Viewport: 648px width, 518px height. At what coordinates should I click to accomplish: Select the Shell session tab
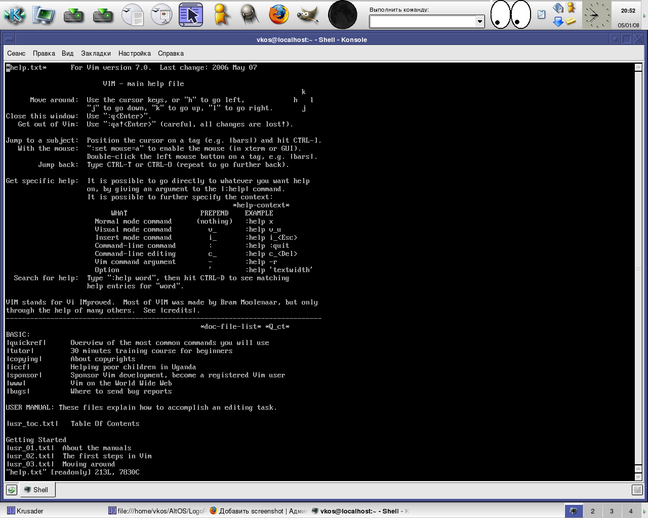[x=37, y=490]
